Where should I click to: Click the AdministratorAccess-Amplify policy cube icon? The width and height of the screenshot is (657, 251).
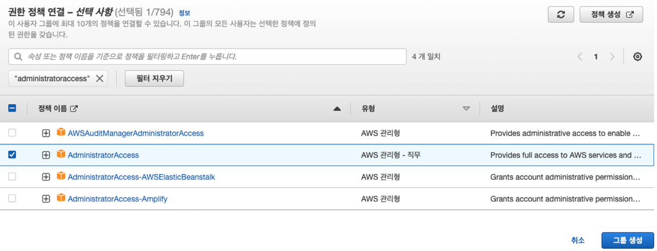click(x=61, y=198)
